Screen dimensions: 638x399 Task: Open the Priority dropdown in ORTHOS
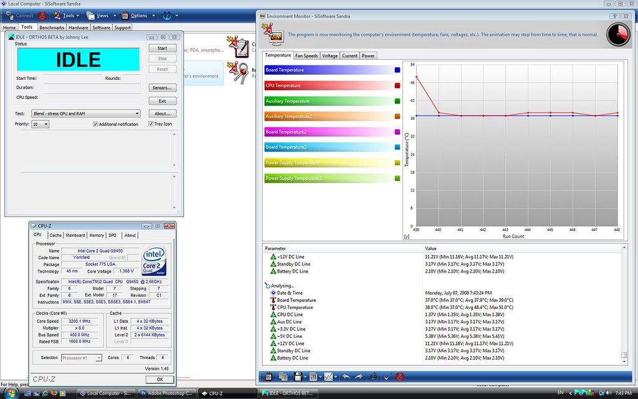tap(40, 124)
